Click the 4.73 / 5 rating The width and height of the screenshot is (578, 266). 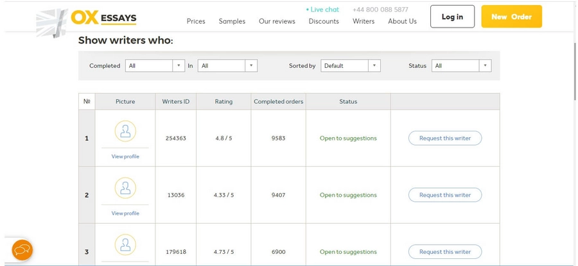(x=223, y=252)
